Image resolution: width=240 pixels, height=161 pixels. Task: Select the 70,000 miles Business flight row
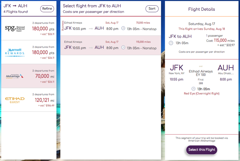point(111,26)
